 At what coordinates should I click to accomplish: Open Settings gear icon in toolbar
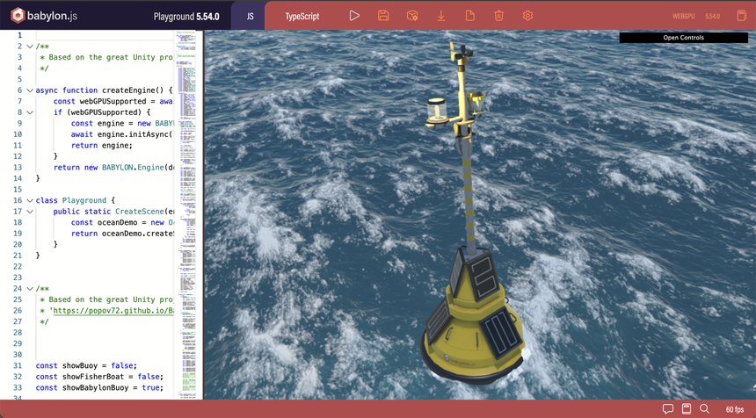click(x=527, y=16)
